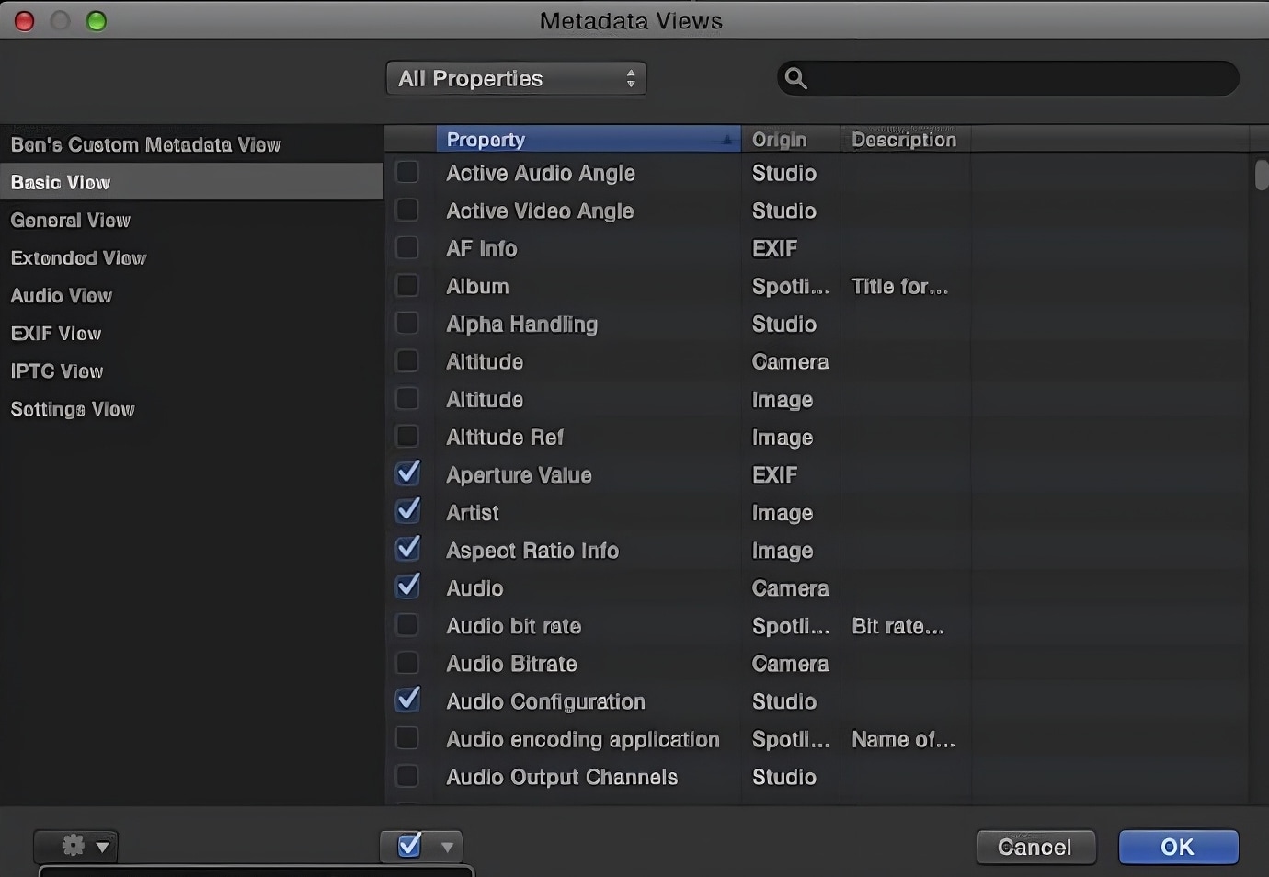Click the Aspect Ratio Info label

532,551
